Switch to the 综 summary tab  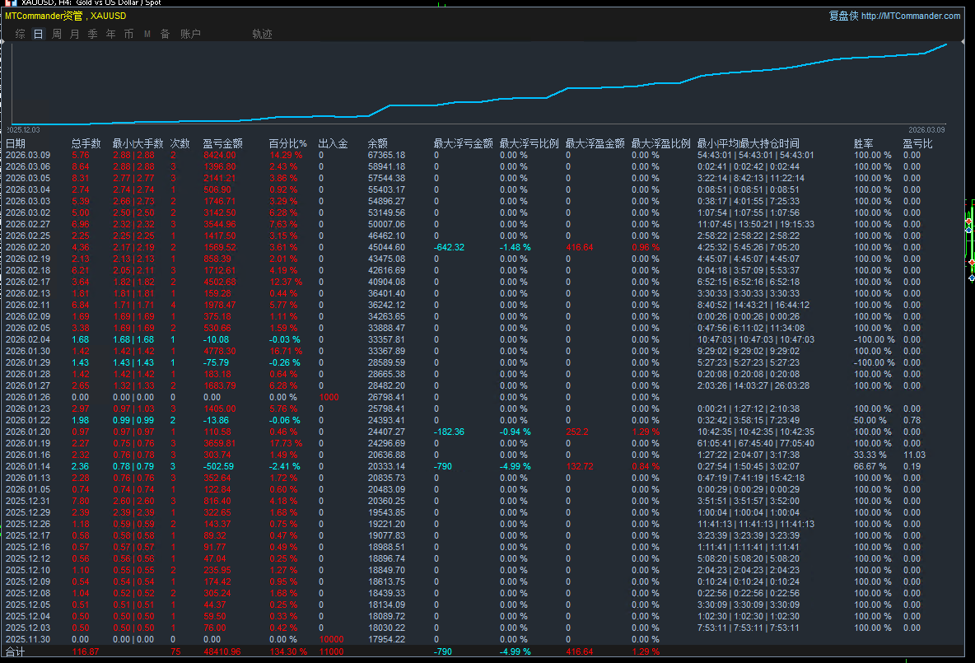21,34
